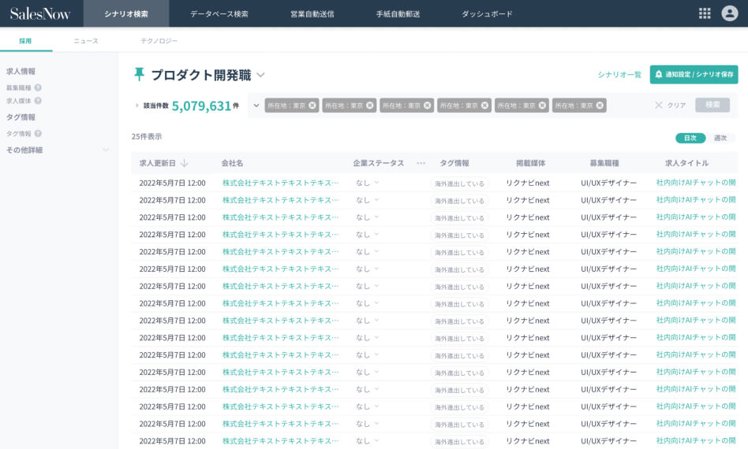Select the 採用 sub-tab

pos(25,41)
